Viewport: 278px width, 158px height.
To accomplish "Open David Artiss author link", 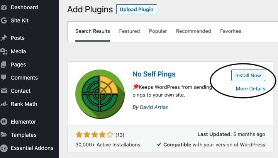I will click(x=154, y=107).
